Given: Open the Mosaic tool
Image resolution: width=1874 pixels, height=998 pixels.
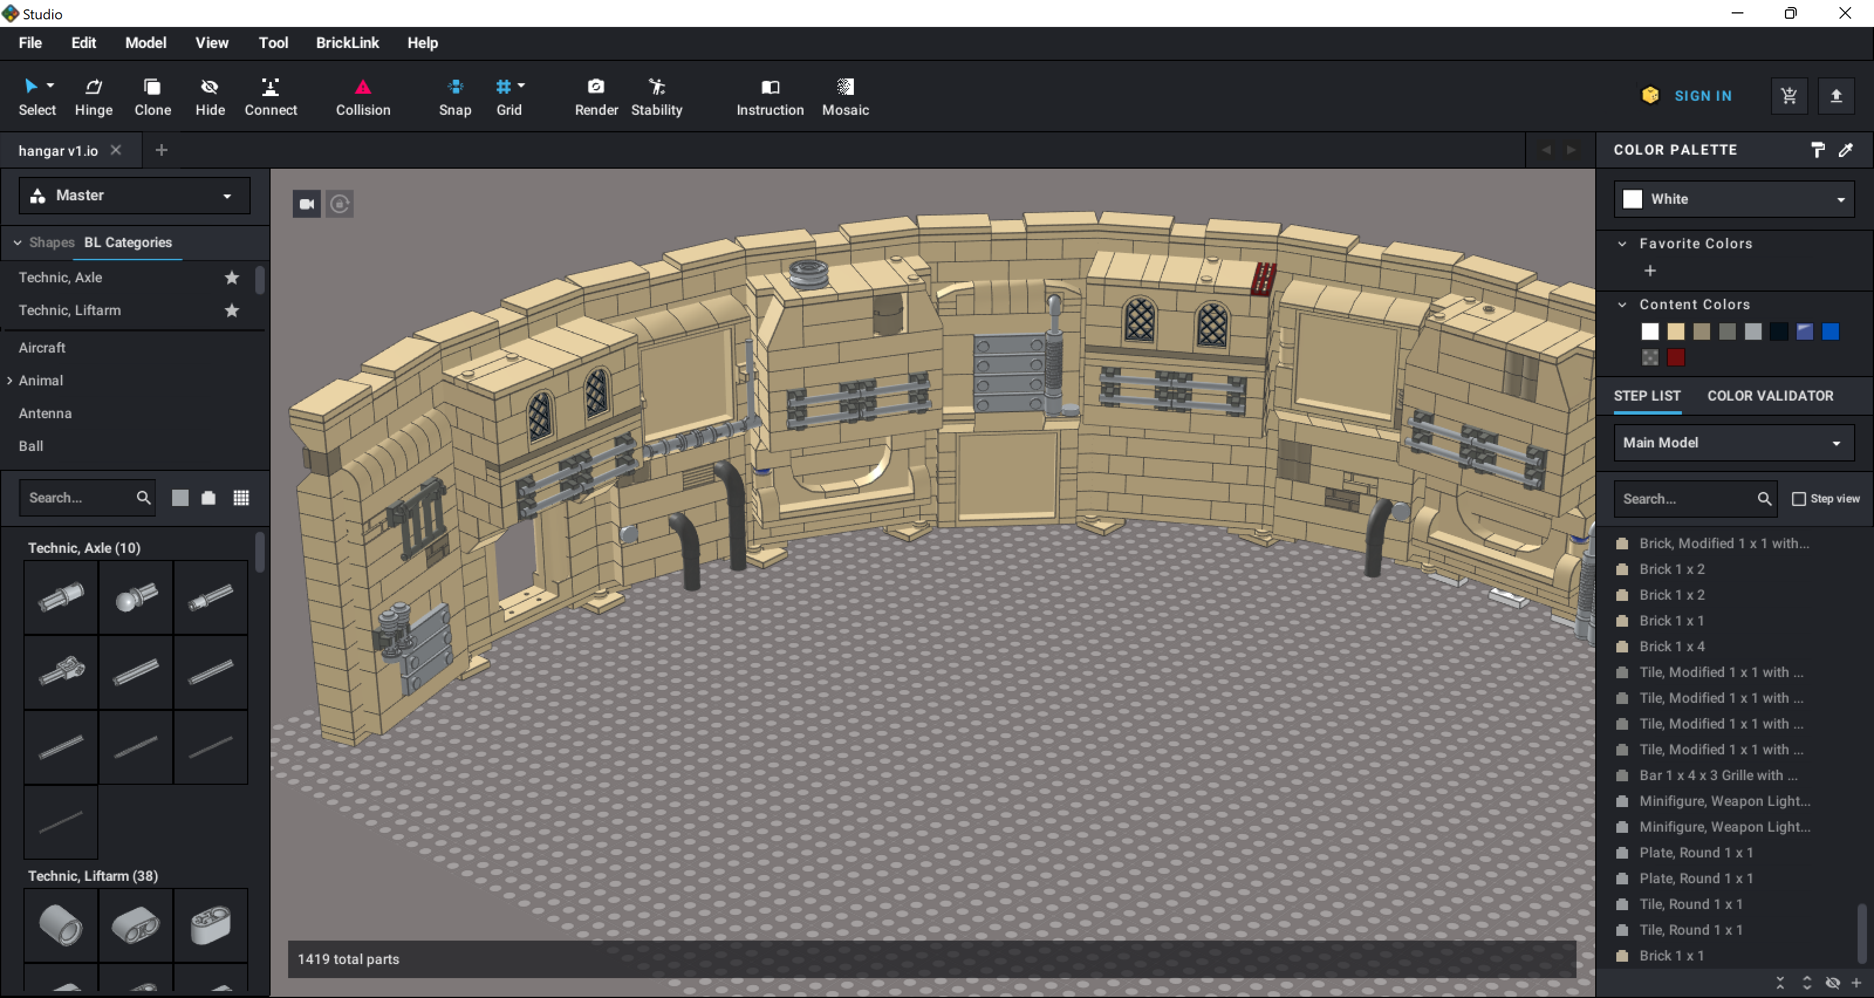Looking at the screenshot, I should (844, 96).
